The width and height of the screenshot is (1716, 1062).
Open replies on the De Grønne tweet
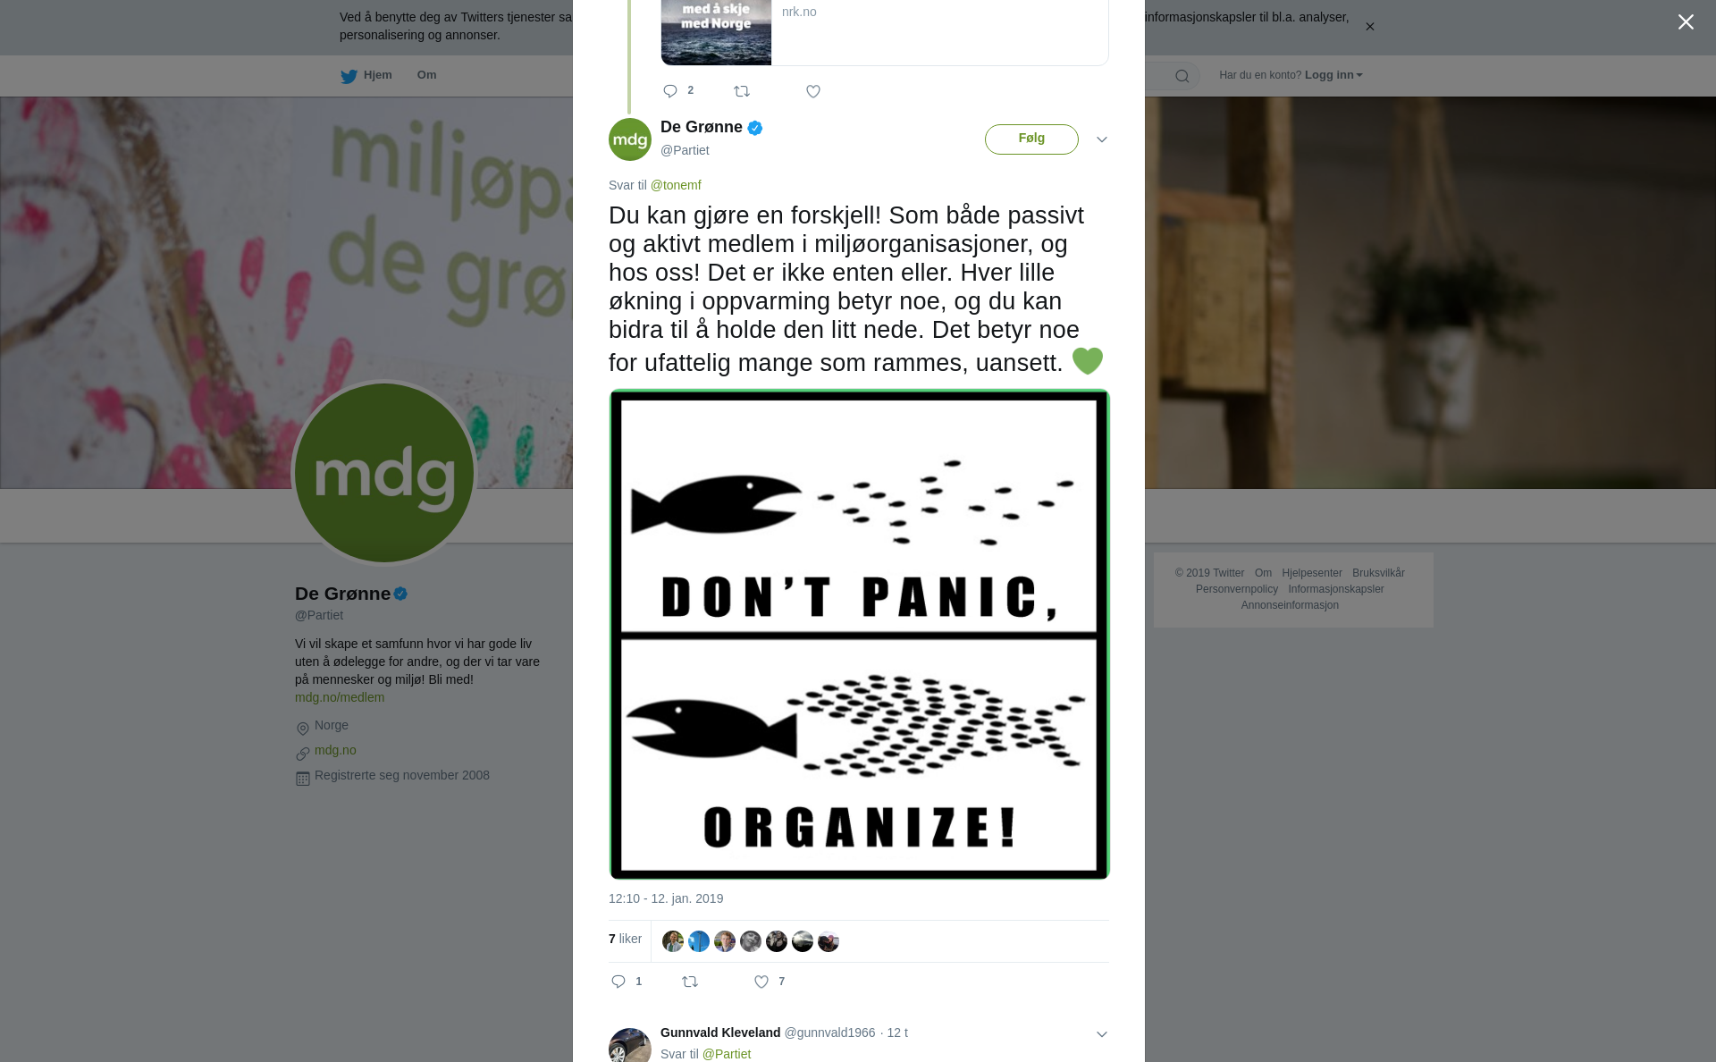pyautogui.click(x=618, y=982)
